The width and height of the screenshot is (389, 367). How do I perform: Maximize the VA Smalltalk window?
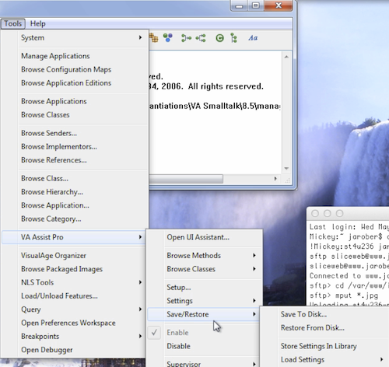(256, 5)
